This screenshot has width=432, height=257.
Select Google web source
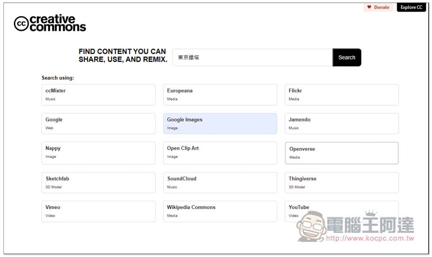pyautogui.click(x=98, y=124)
